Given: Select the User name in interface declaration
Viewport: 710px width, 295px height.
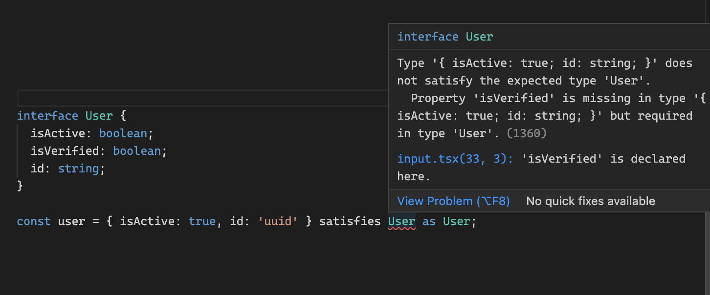Looking at the screenshot, I should click(99, 116).
